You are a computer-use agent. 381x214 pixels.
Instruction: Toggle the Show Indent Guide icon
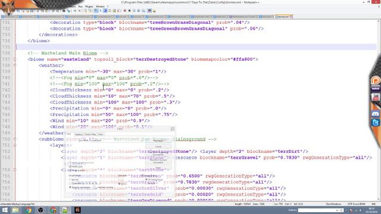pyautogui.click(x=105, y=11)
